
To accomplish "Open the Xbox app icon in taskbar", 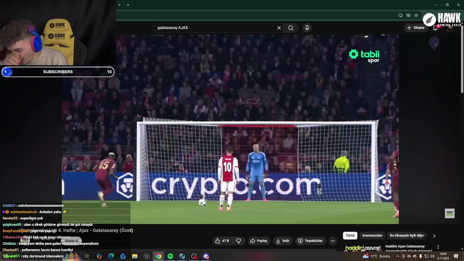I will point(146,256).
